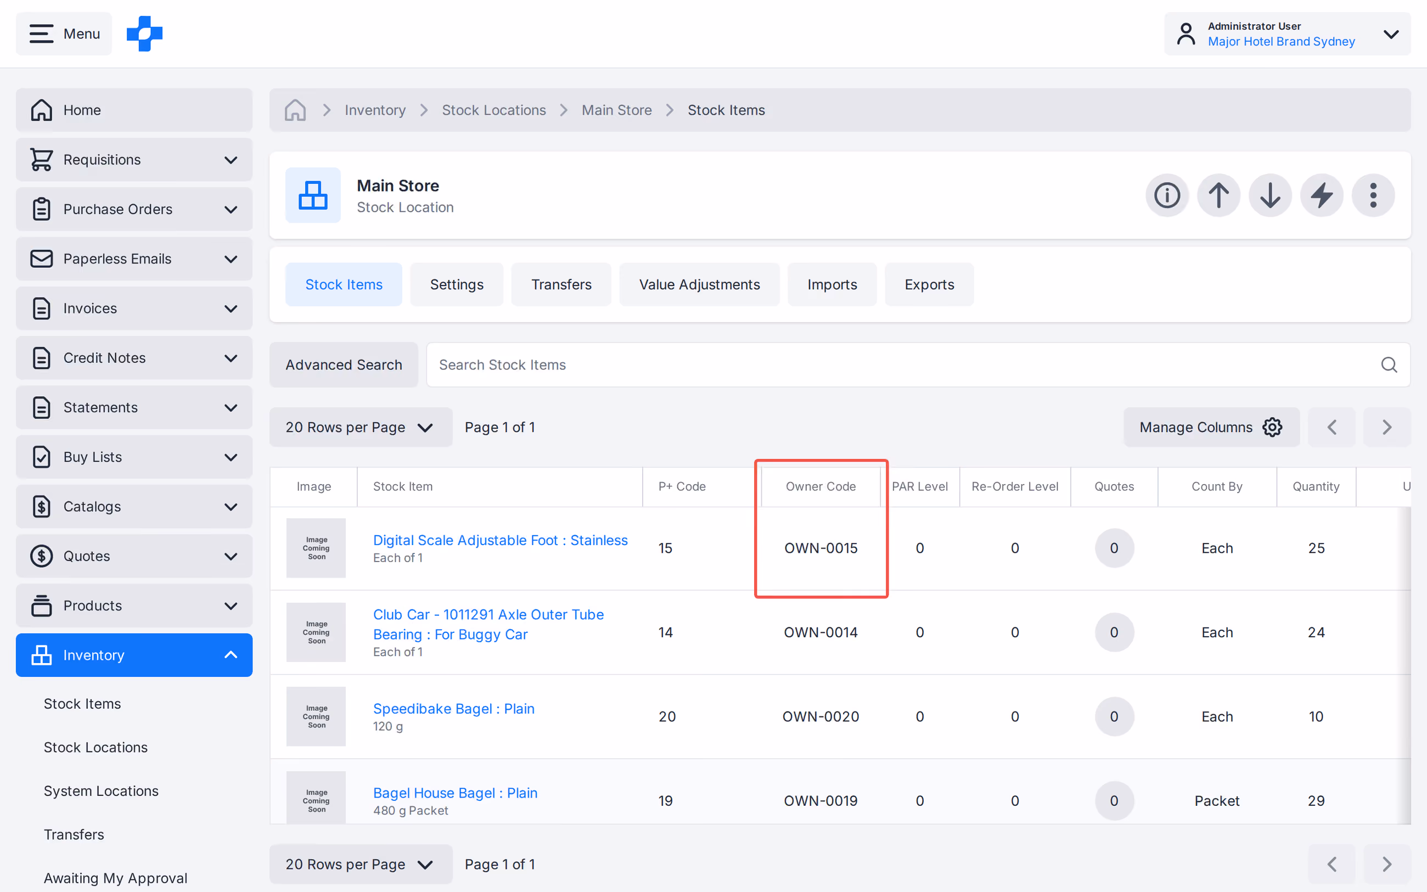Click Digital Scale row image thumbnail
Screen dimensions: 1427x892
click(316, 548)
